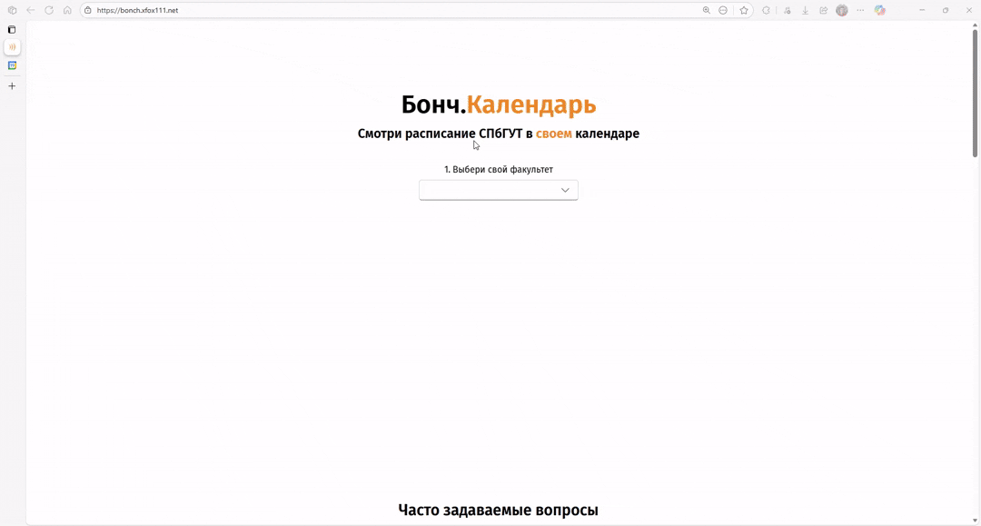Switch to the sound-wave pinned tab
981x526 pixels.
[11, 47]
